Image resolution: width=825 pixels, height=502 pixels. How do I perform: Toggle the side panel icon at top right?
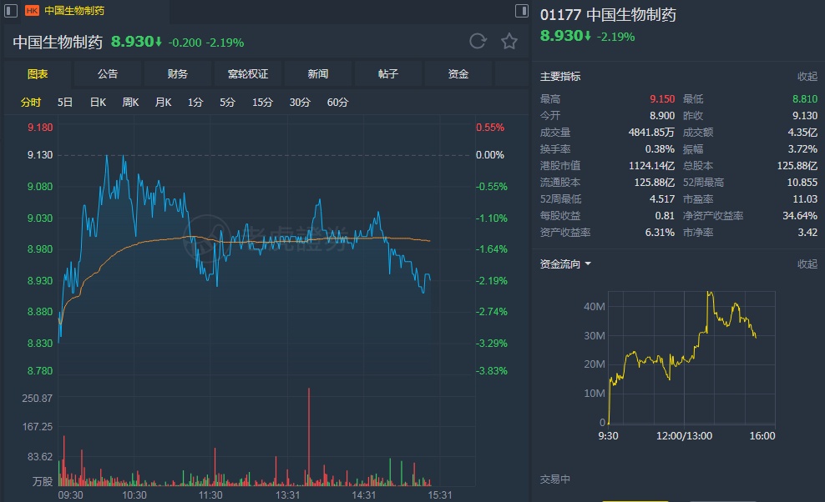click(522, 11)
